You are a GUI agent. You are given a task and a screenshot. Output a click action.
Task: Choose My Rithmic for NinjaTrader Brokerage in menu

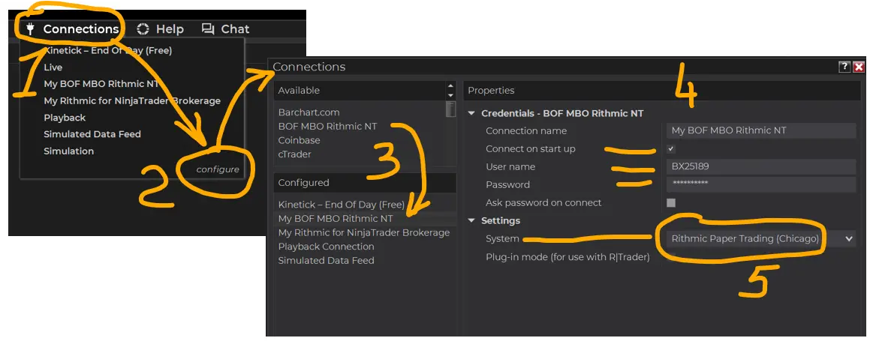132,100
